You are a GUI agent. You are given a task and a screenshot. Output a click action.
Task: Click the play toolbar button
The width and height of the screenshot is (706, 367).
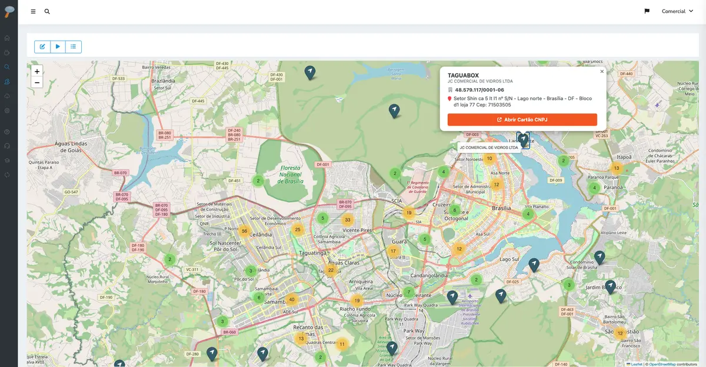[x=58, y=46]
